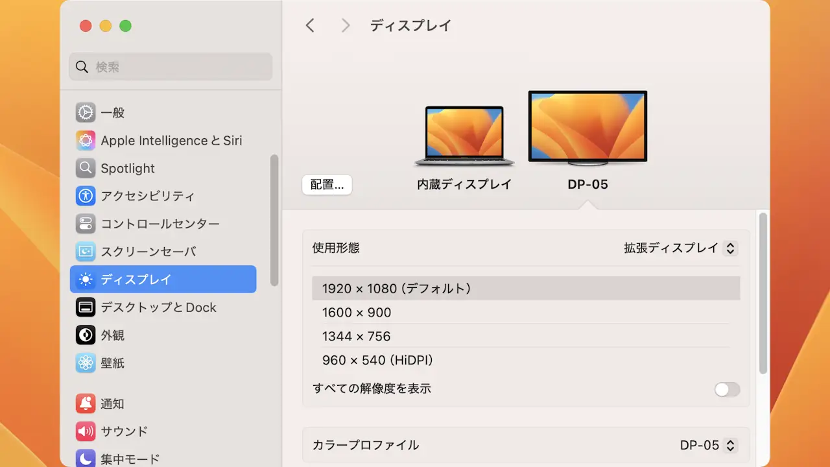Click the settings pane vertical scrollbar
Image resolution: width=830 pixels, height=467 pixels.
coord(763,293)
